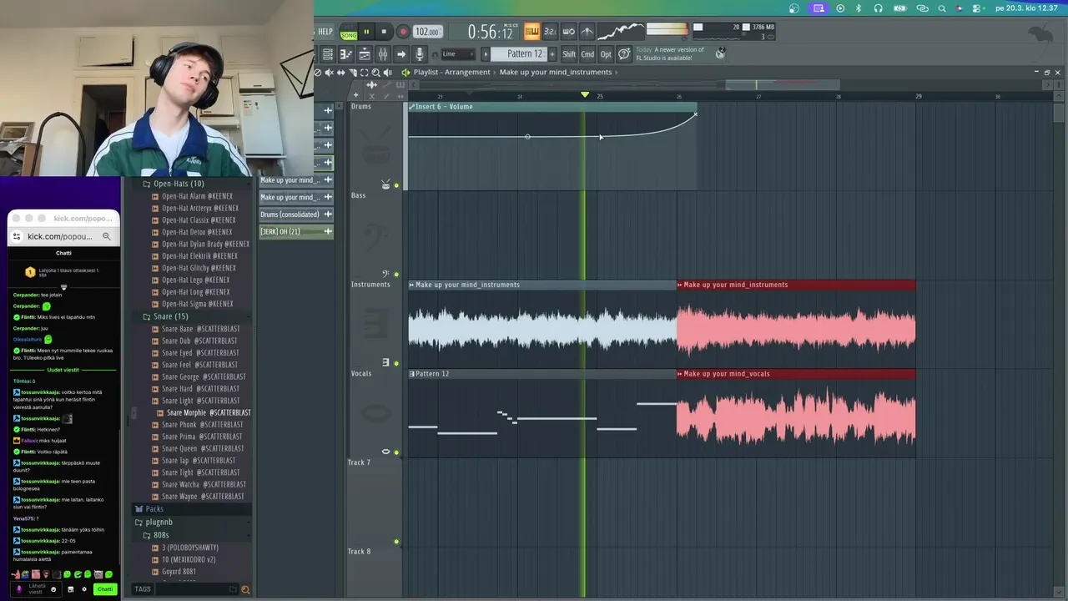Toggle the playlist speaker icon before the title
Screen dimensions: 1068x601
(x=406, y=73)
